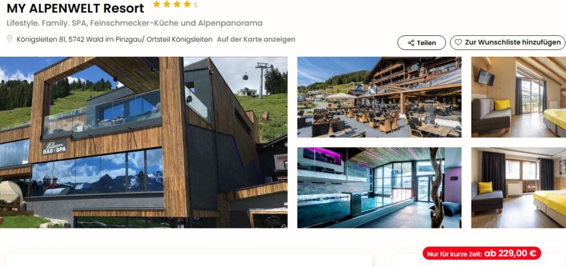Click the 'MY ALPENWELT Resort' title
Screen dimensions: 566x267
point(75,8)
